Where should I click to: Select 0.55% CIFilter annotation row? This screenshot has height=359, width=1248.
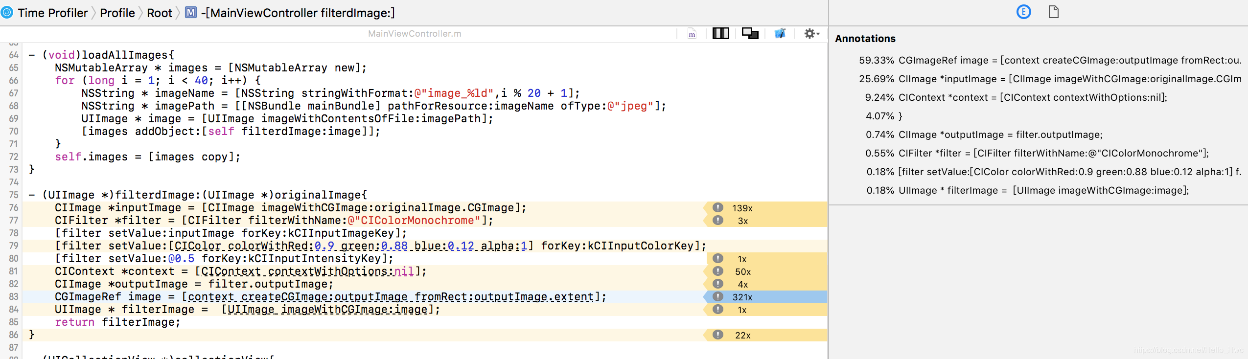[x=1038, y=153]
